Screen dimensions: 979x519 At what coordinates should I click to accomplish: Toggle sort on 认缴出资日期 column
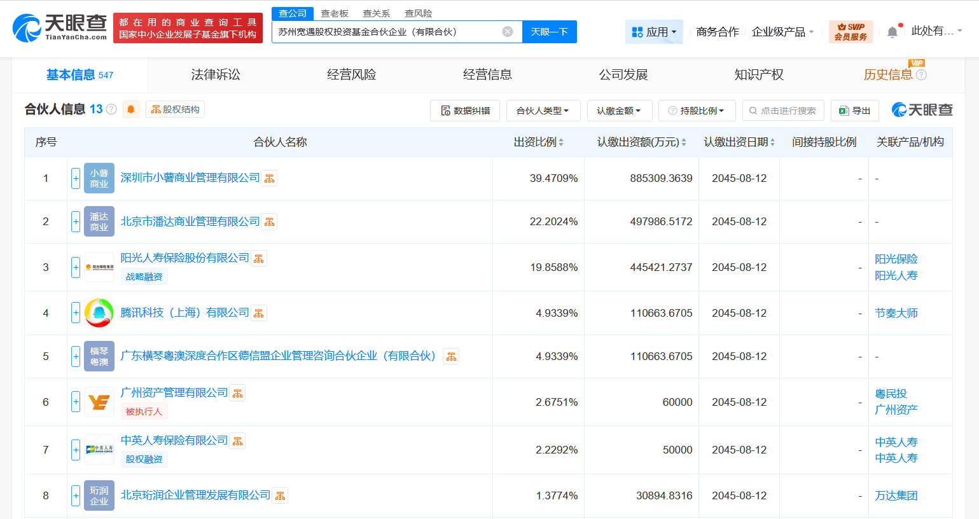[x=774, y=142]
